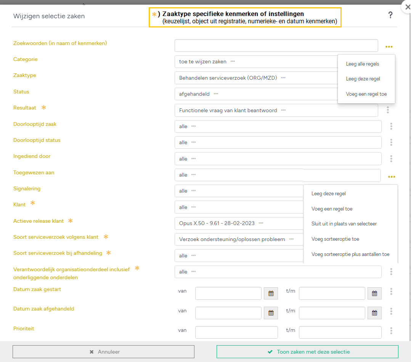411x362 pixels.
Task: Choose 'Voeg een regel toe' in upper menu
Action: (366, 94)
